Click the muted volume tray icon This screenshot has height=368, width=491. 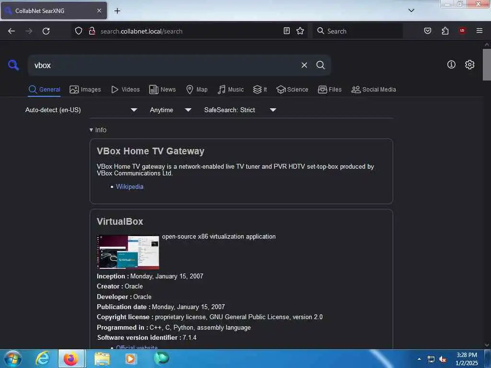443,359
